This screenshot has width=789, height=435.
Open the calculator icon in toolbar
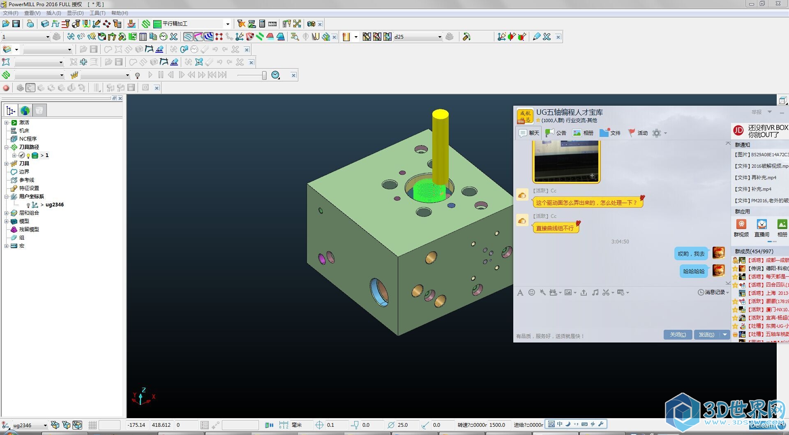[262, 24]
